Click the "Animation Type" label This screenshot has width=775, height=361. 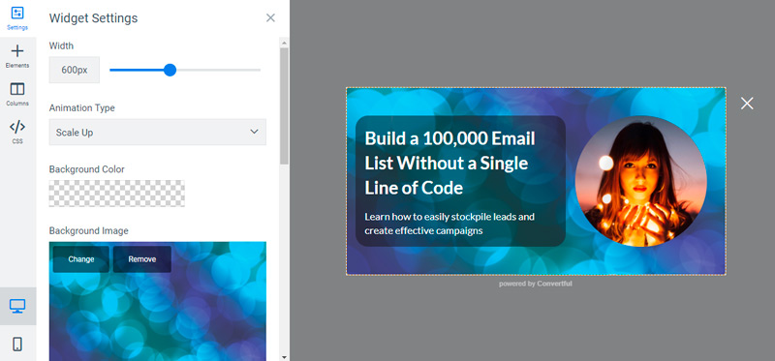tap(82, 107)
